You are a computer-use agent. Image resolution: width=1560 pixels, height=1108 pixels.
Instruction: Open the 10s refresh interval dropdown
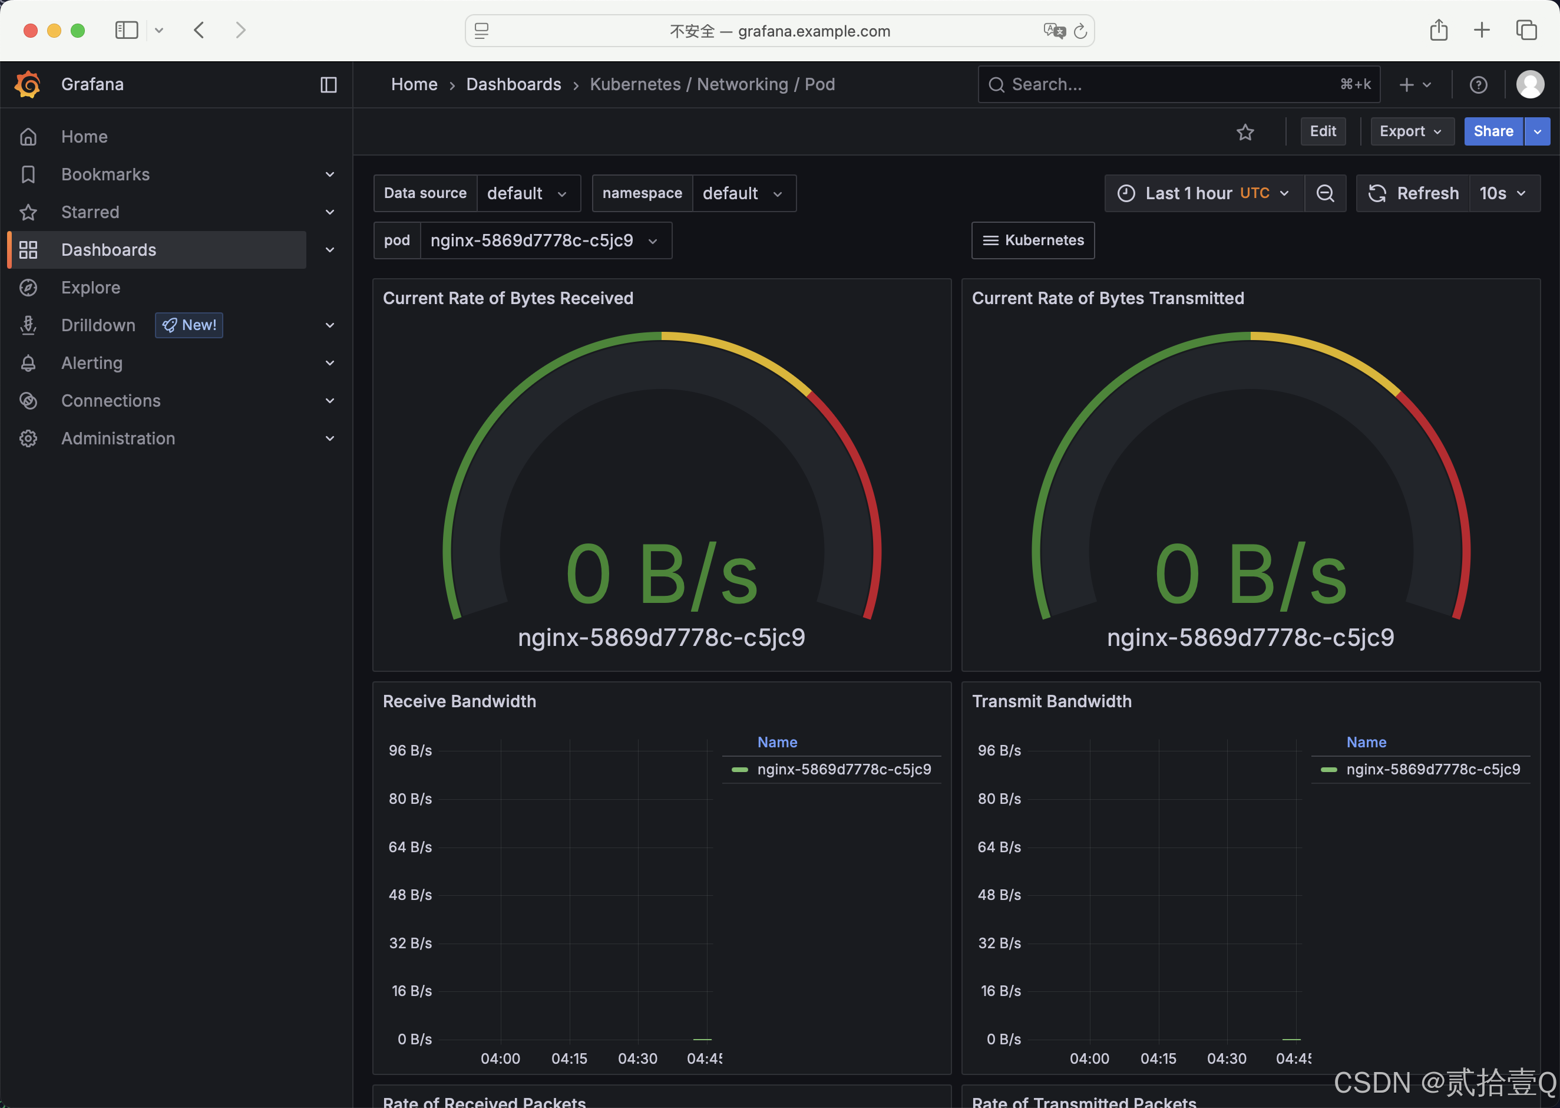coord(1503,193)
